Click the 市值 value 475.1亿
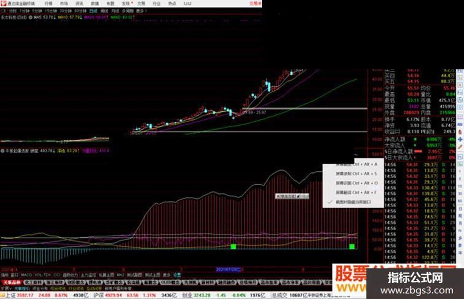The width and height of the screenshot is (464, 299). click(447, 100)
